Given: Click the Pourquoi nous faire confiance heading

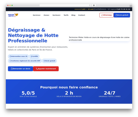Looking at the screenshot, I should coord(69,87).
